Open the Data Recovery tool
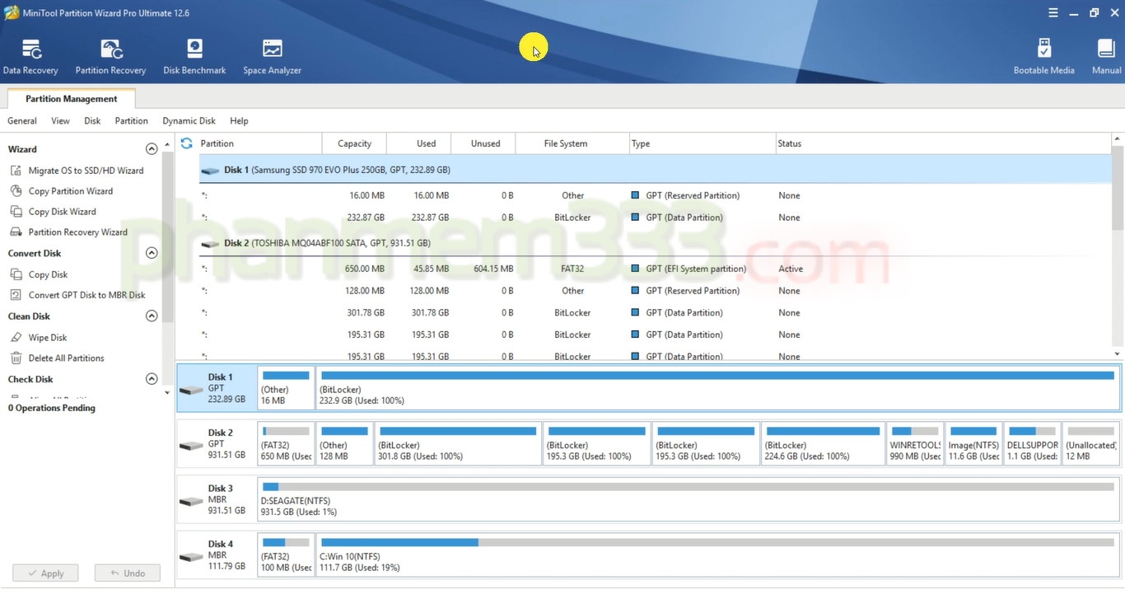Image resolution: width=1125 pixels, height=599 pixels. click(30, 57)
